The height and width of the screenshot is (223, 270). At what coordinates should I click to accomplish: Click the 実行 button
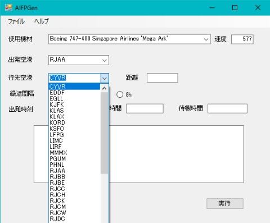(225, 203)
